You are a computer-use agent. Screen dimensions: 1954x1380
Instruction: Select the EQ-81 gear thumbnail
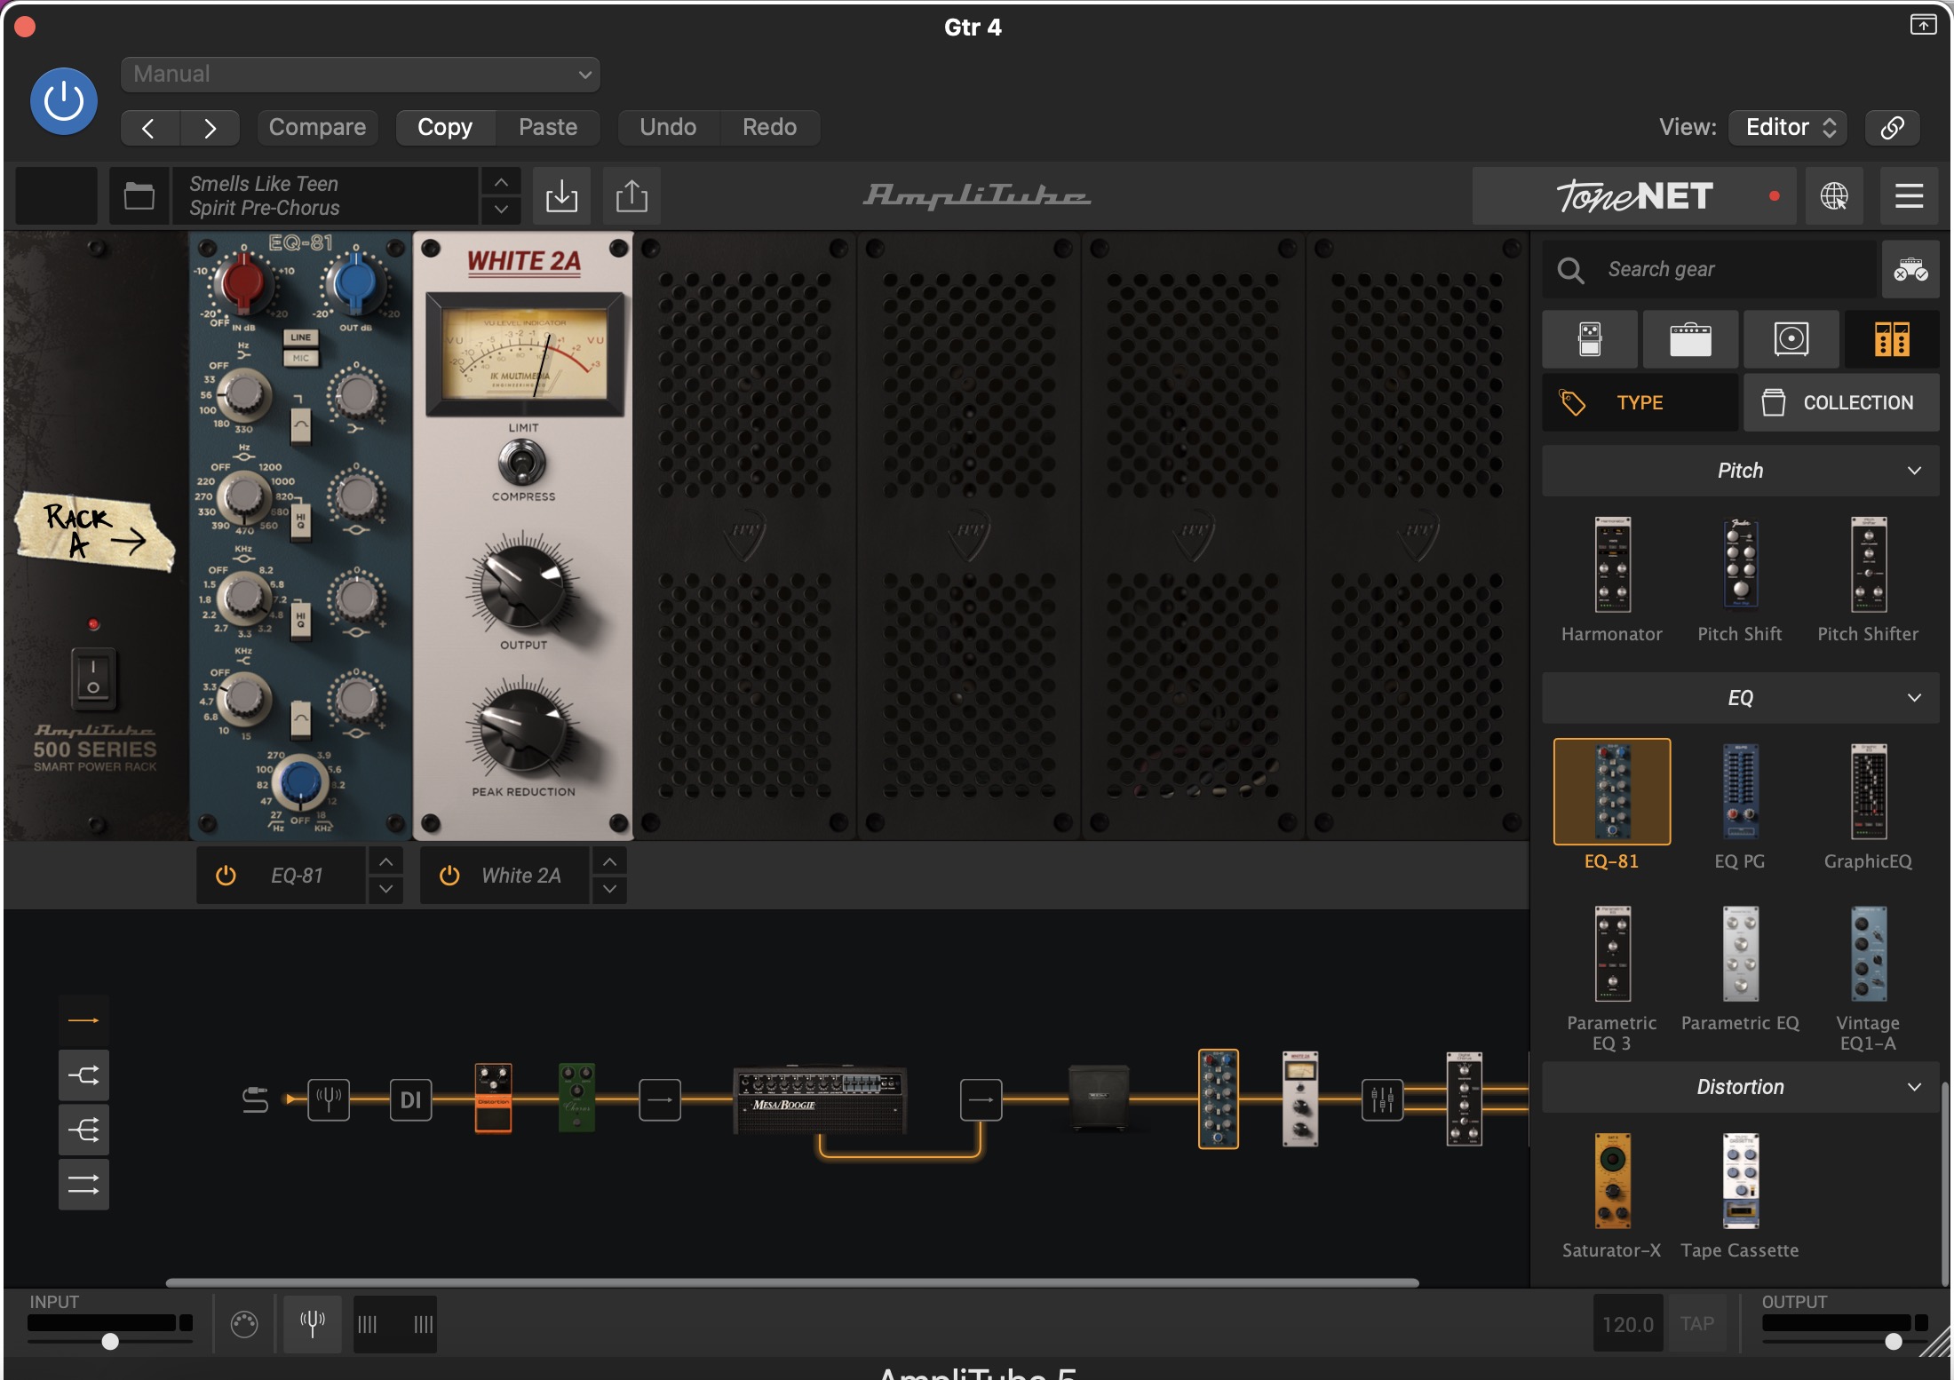pyautogui.click(x=1612, y=792)
